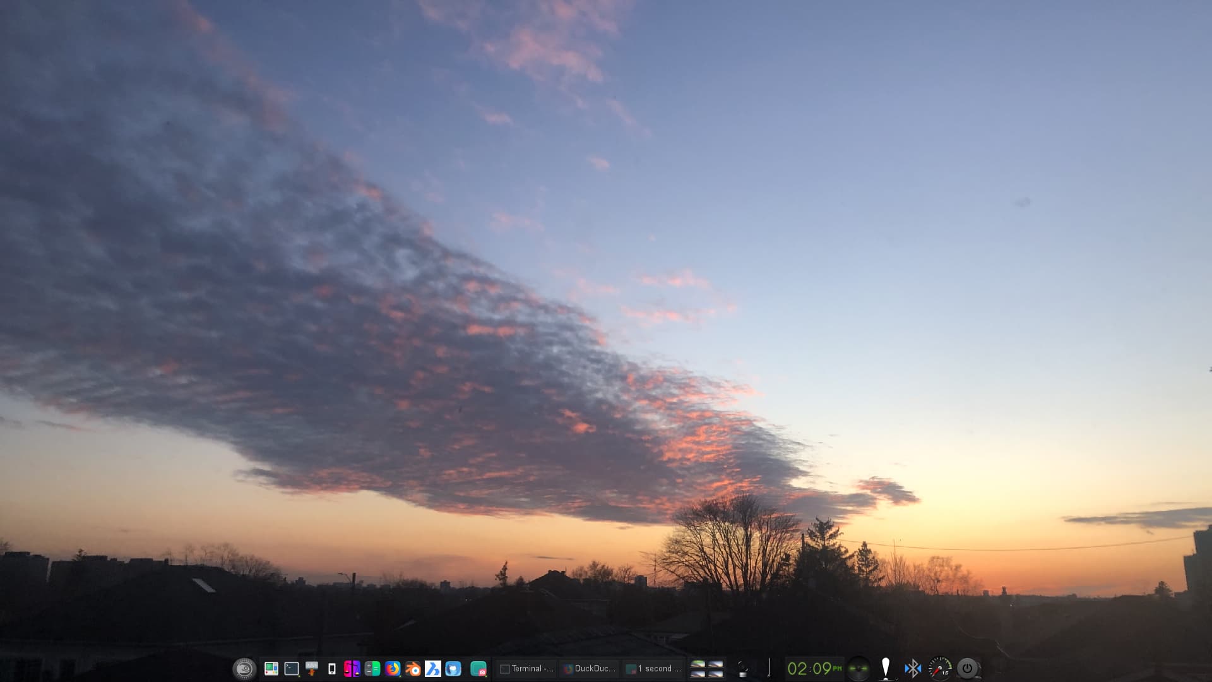Open Firefox from the dock
Viewport: 1212px width, 682px height.
[x=393, y=669]
